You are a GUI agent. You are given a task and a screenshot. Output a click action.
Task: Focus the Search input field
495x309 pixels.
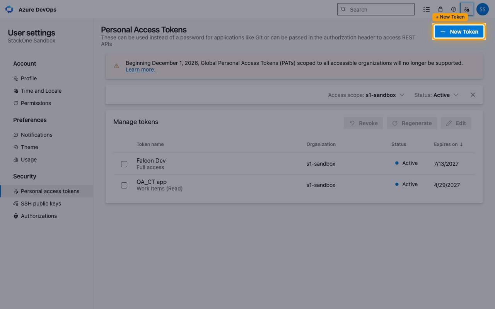point(376,9)
